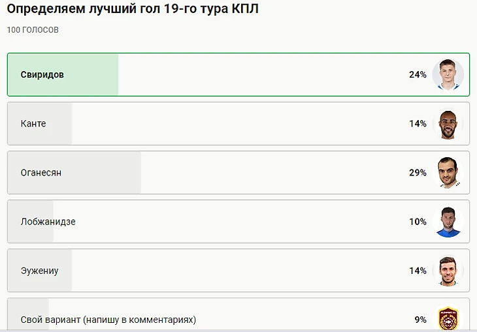Click Sviridov's player photo

[x=448, y=75]
